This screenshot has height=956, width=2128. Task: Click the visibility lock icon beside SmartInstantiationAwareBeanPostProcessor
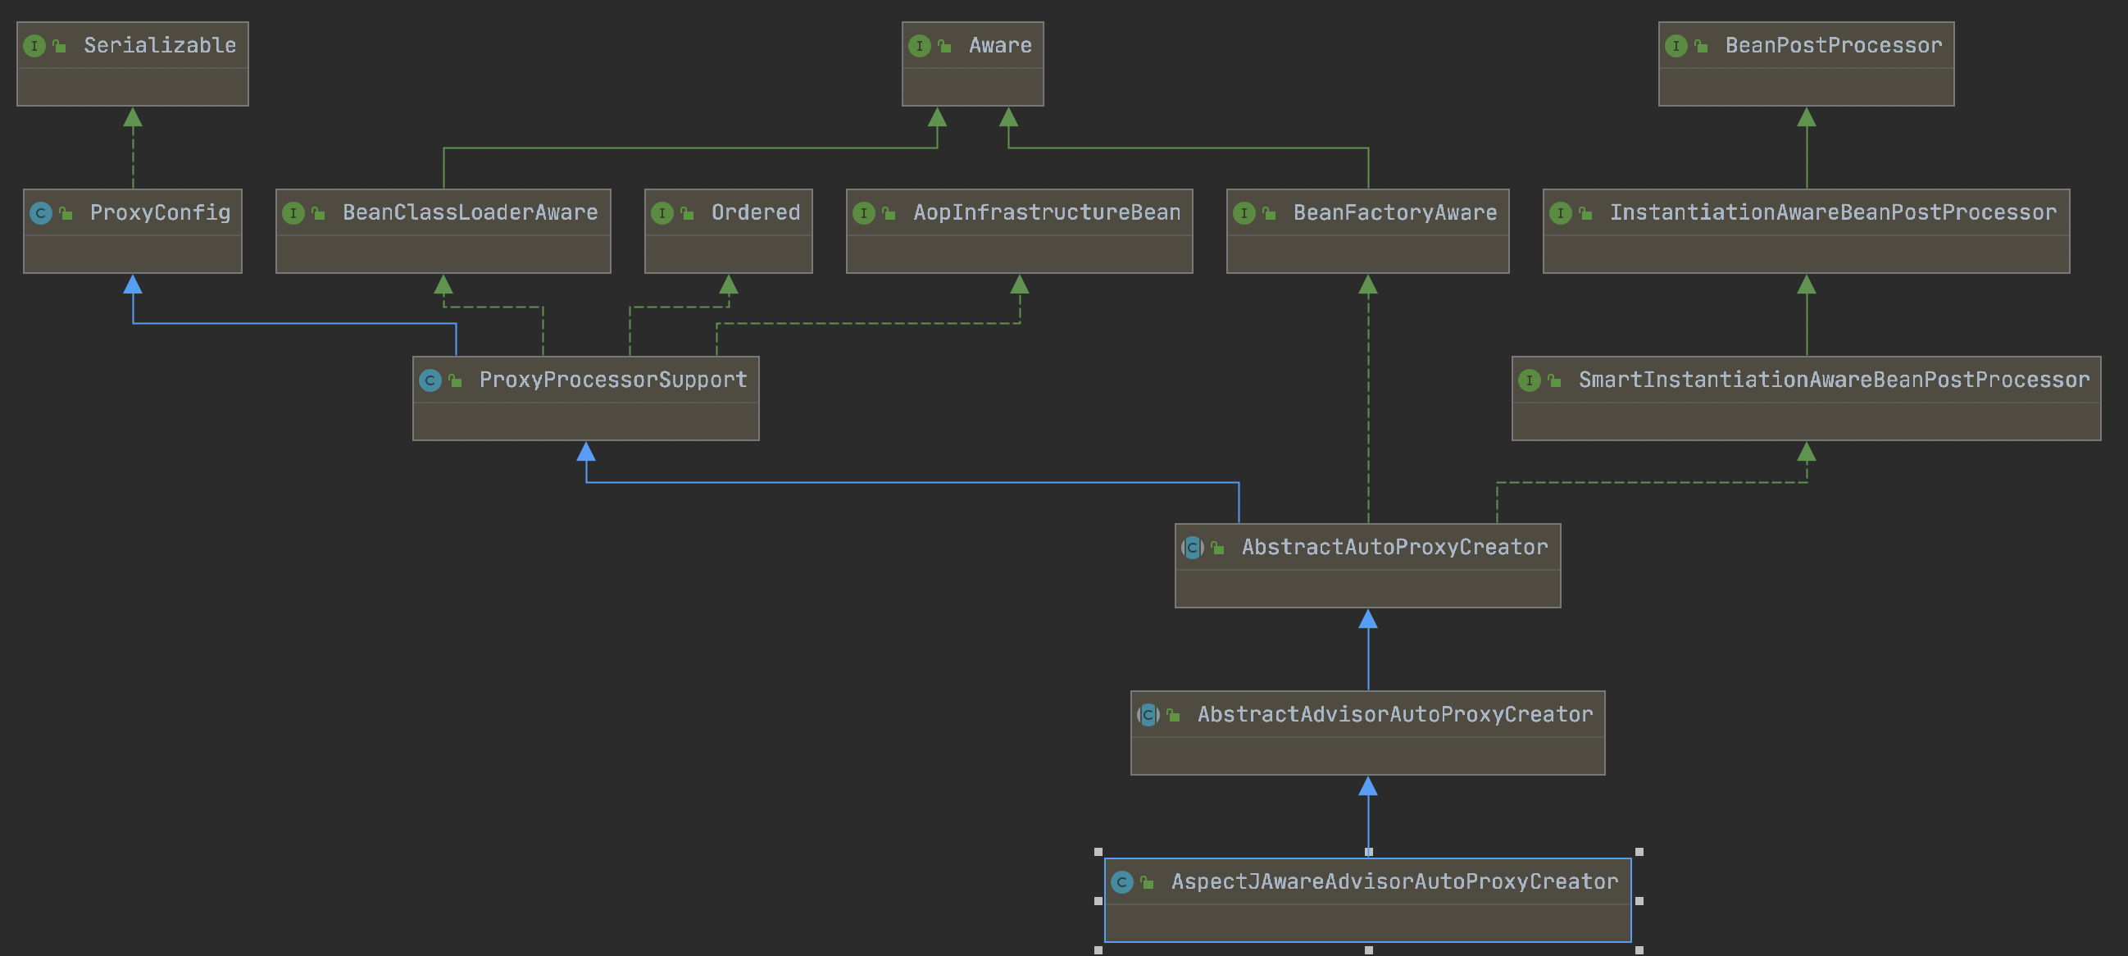click(x=1556, y=381)
